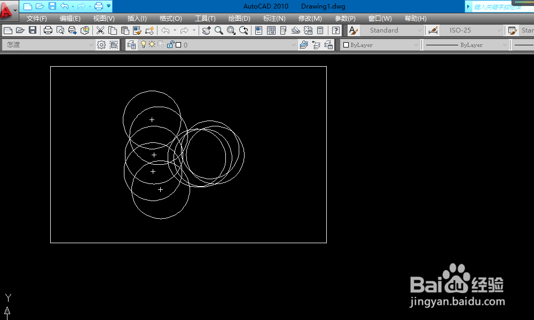Open the DesignCenter icon
This screenshot has width=534, height=320.
pyautogui.click(x=271, y=30)
